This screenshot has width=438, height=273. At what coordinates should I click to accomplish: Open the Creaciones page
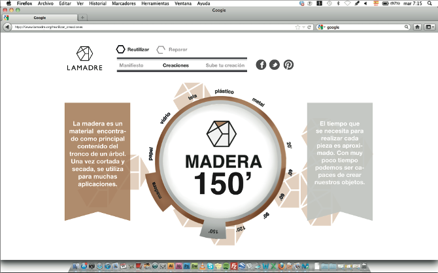pos(176,65)
